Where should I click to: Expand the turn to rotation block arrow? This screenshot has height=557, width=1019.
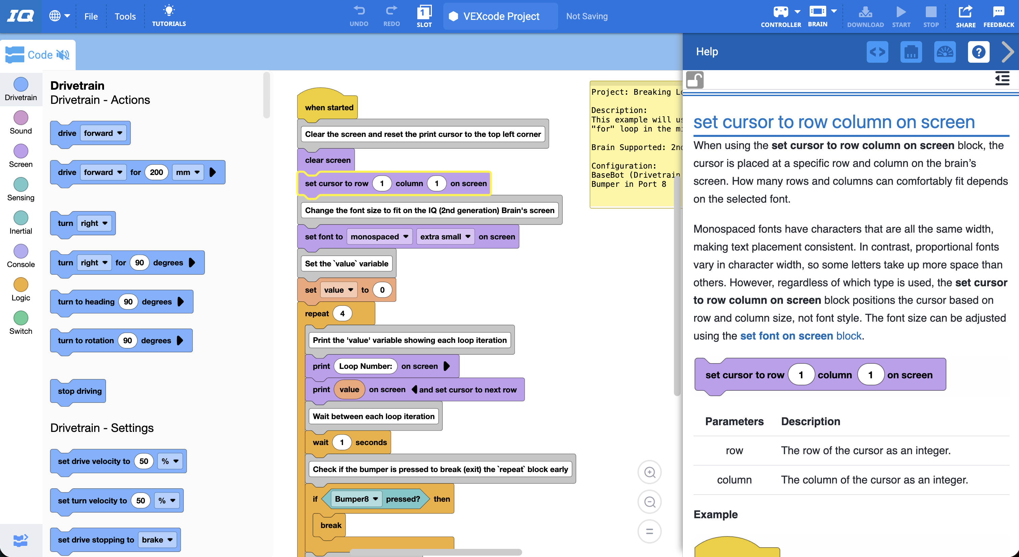tap(180, 341)
